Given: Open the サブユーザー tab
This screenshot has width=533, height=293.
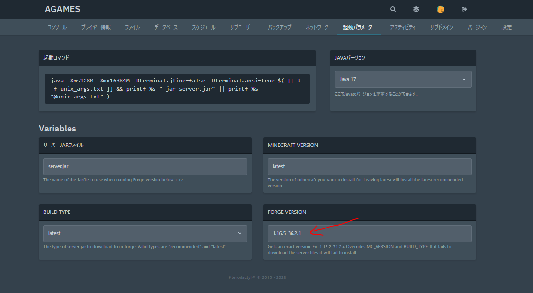Looking at the screenshot, I should 241,27.
